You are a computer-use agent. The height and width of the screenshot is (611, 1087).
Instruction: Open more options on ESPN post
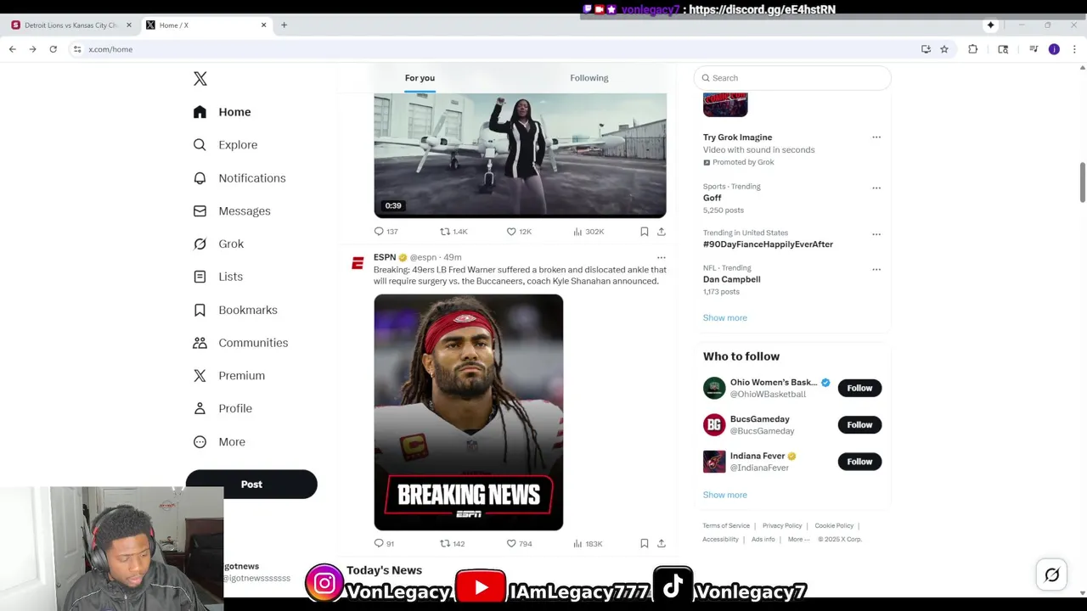[x=662, y=257]
